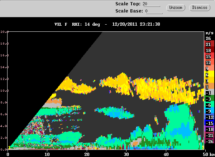Click the 2.0 height axis label
Image resolution: width=215 pixels, height=157 pixels.
(x=3, y=138)
